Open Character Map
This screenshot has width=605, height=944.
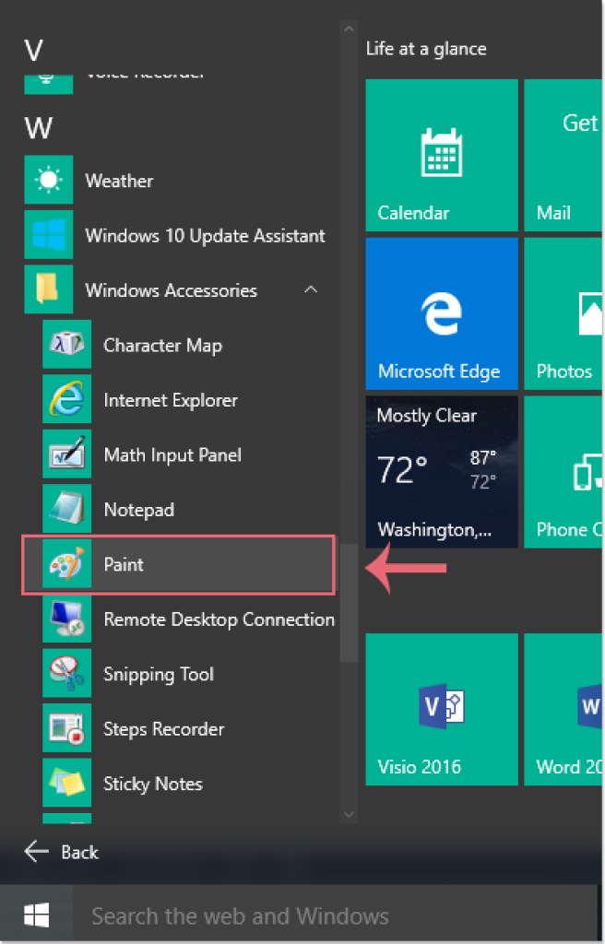(162, 345)
